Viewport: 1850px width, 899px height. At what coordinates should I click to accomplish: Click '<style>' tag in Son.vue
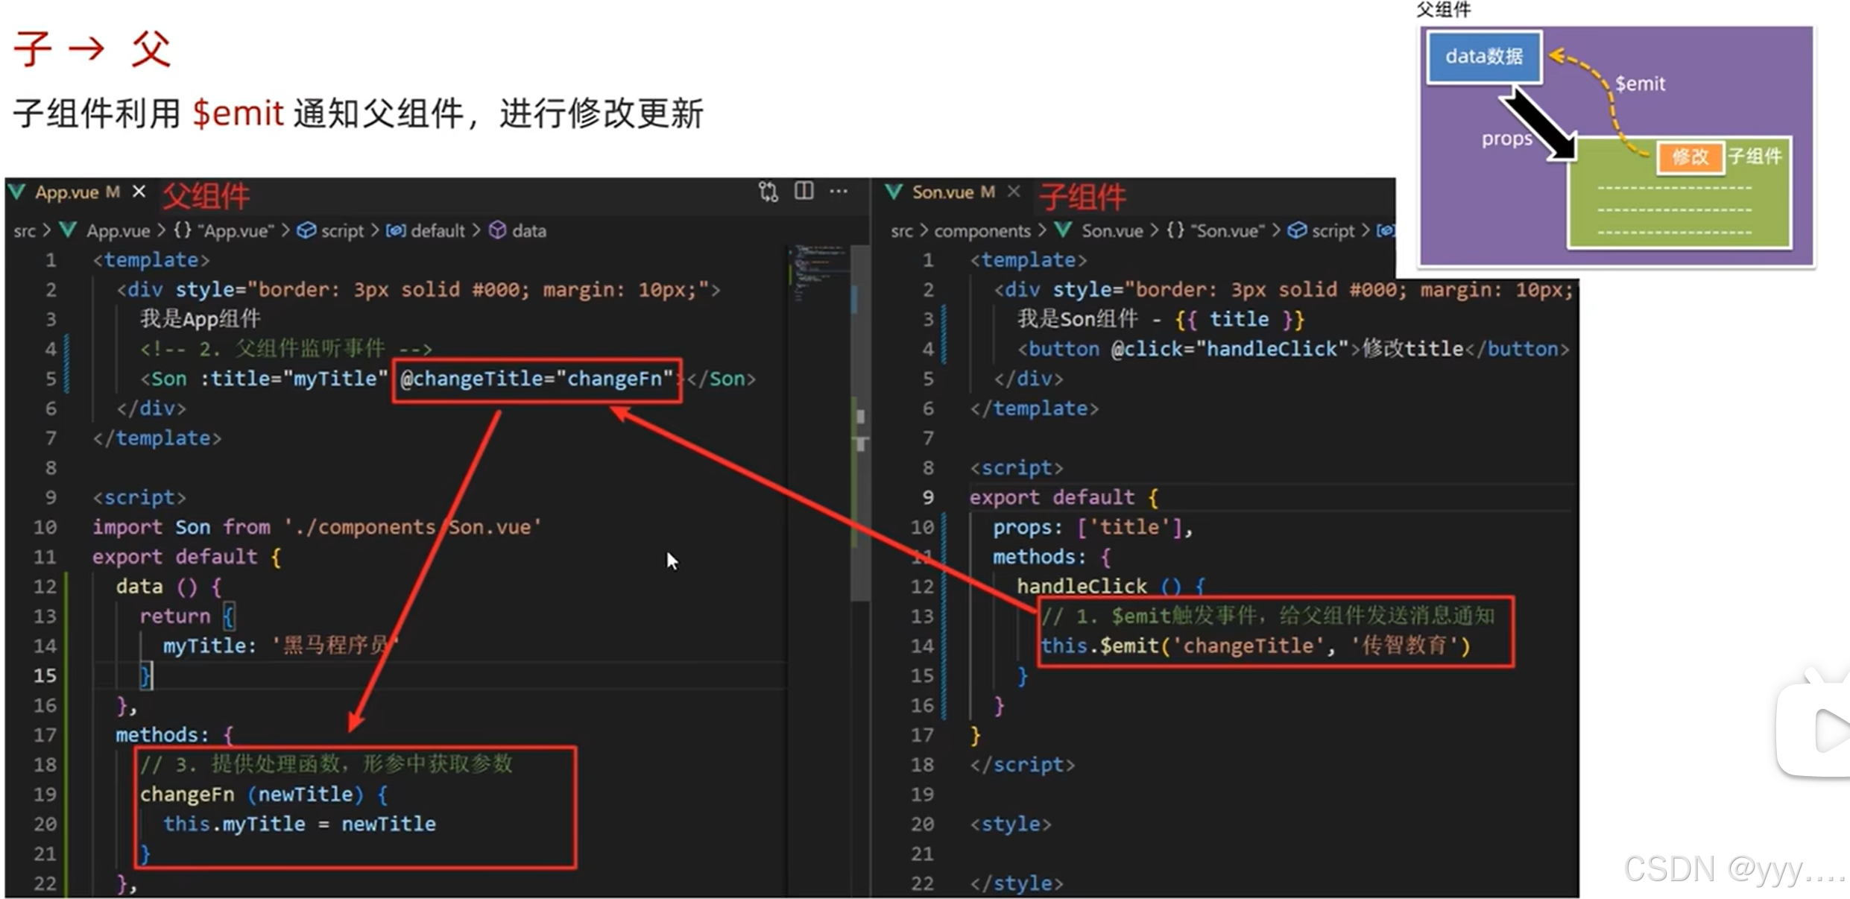tap(1011, 824)
